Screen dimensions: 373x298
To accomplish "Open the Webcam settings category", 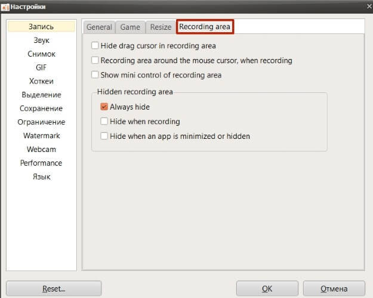I will [41, 149].
